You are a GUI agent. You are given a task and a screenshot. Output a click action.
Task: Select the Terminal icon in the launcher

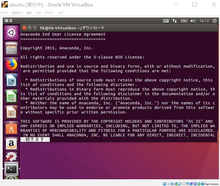[x=11, y=169]
